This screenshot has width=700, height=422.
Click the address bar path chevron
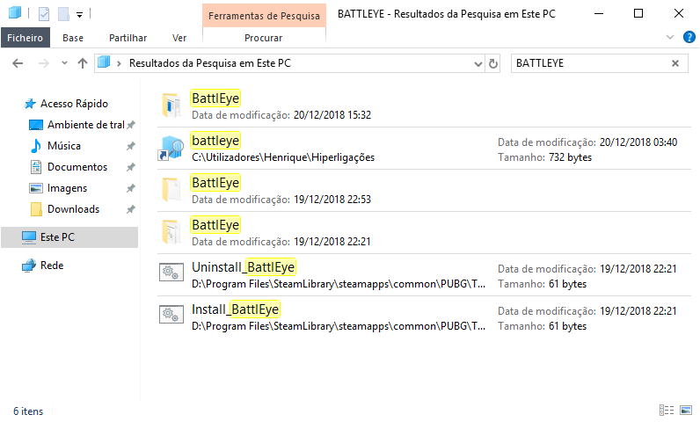[119, 63]
